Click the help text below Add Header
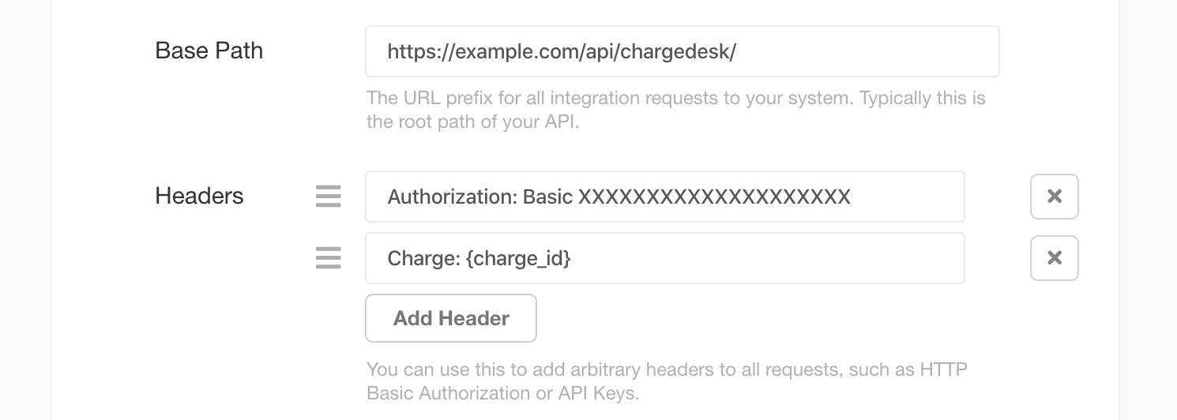1177x420 pixels. pos(667,369)
